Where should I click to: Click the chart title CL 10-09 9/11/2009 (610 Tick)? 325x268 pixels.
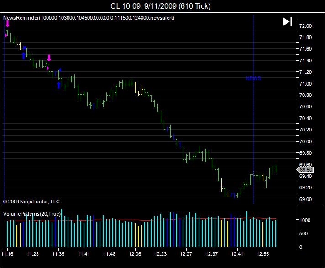[x=160, y=6]
